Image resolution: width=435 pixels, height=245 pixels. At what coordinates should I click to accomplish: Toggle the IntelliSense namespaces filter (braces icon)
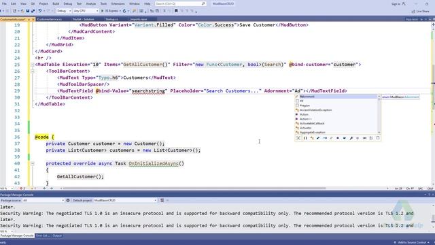coord(305,138)
